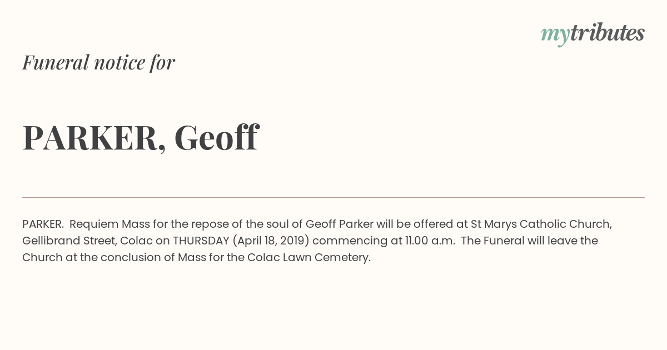Image resolution: width=667 pixels, height=350 pixels.
Task: Click "Geoff Parker" within the notice paragraph
Action: 339,224
